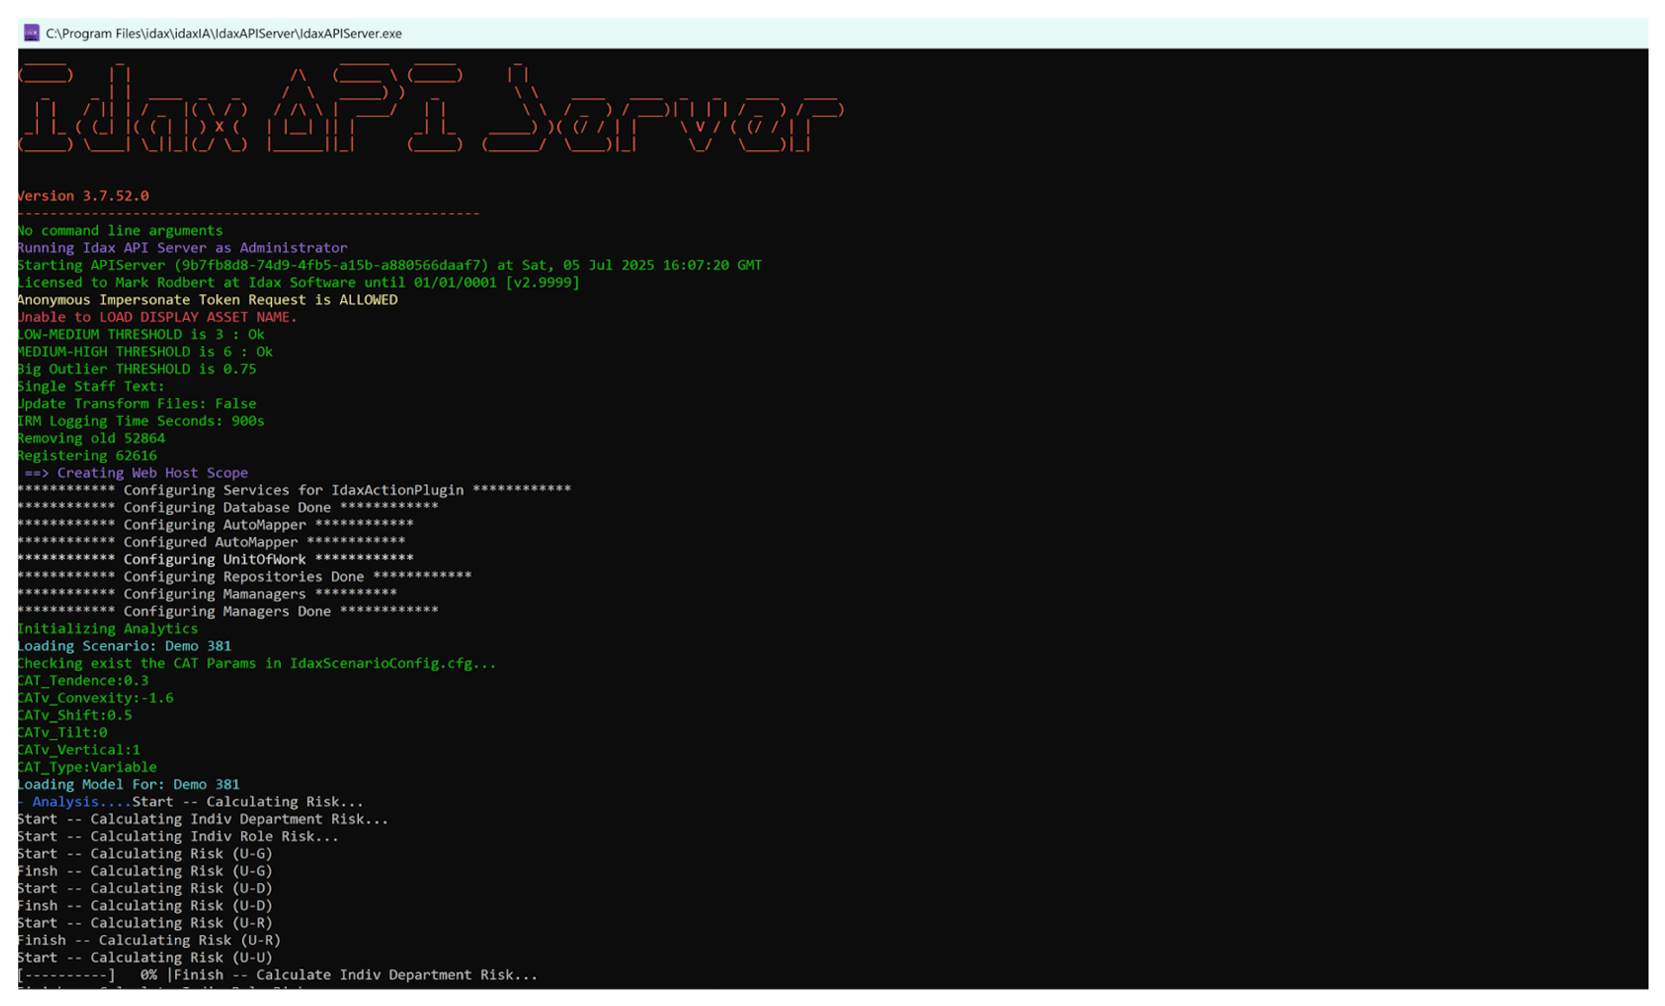Click the 'CAT_Type:Variable' line

[x=88, y=768]
